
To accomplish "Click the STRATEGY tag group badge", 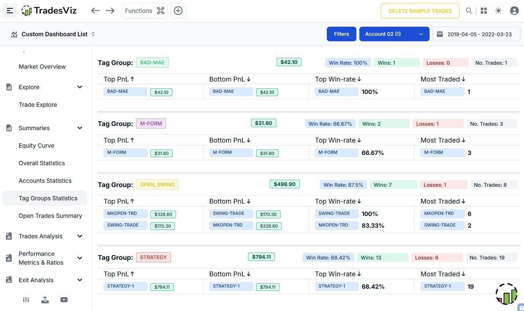I will coord(153,257).
